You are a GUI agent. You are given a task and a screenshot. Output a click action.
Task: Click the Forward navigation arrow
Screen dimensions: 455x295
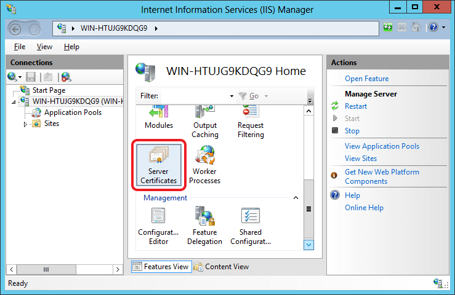coord(34,29)
